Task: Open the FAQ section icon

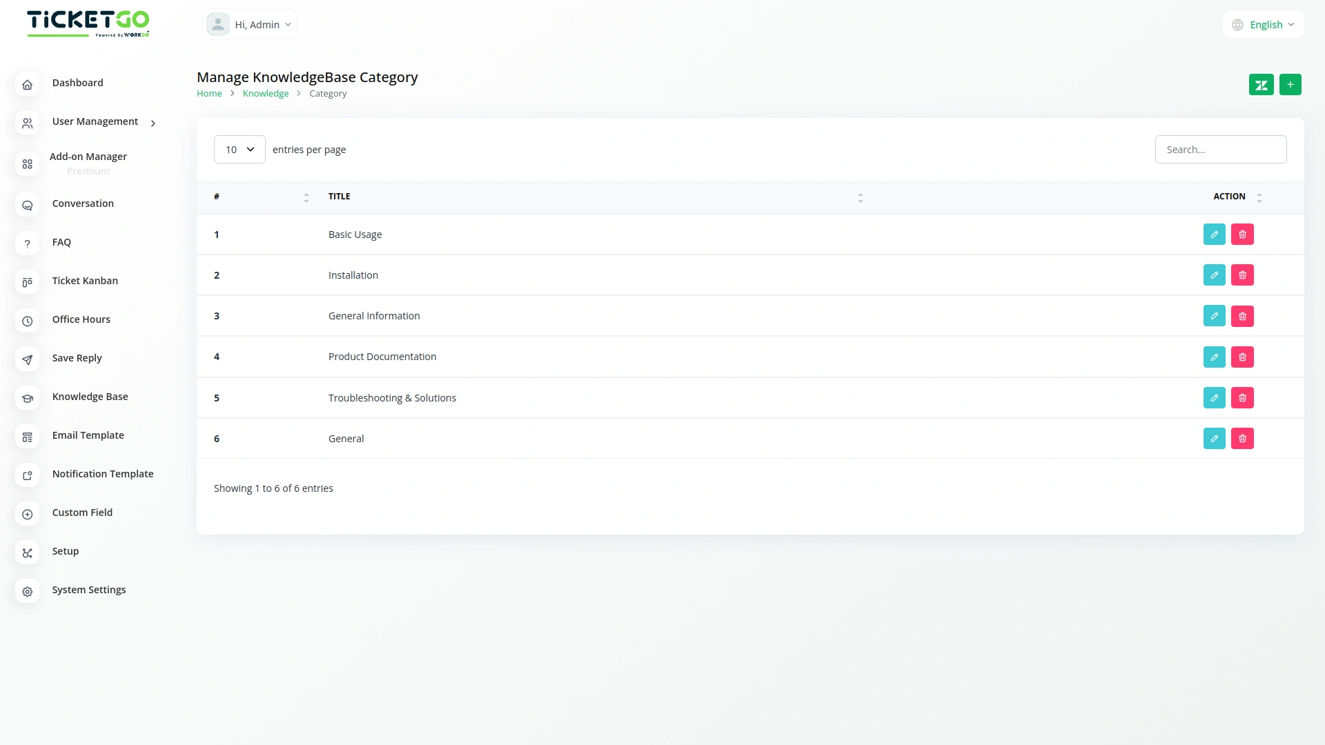Action: (x=27, y=244)
